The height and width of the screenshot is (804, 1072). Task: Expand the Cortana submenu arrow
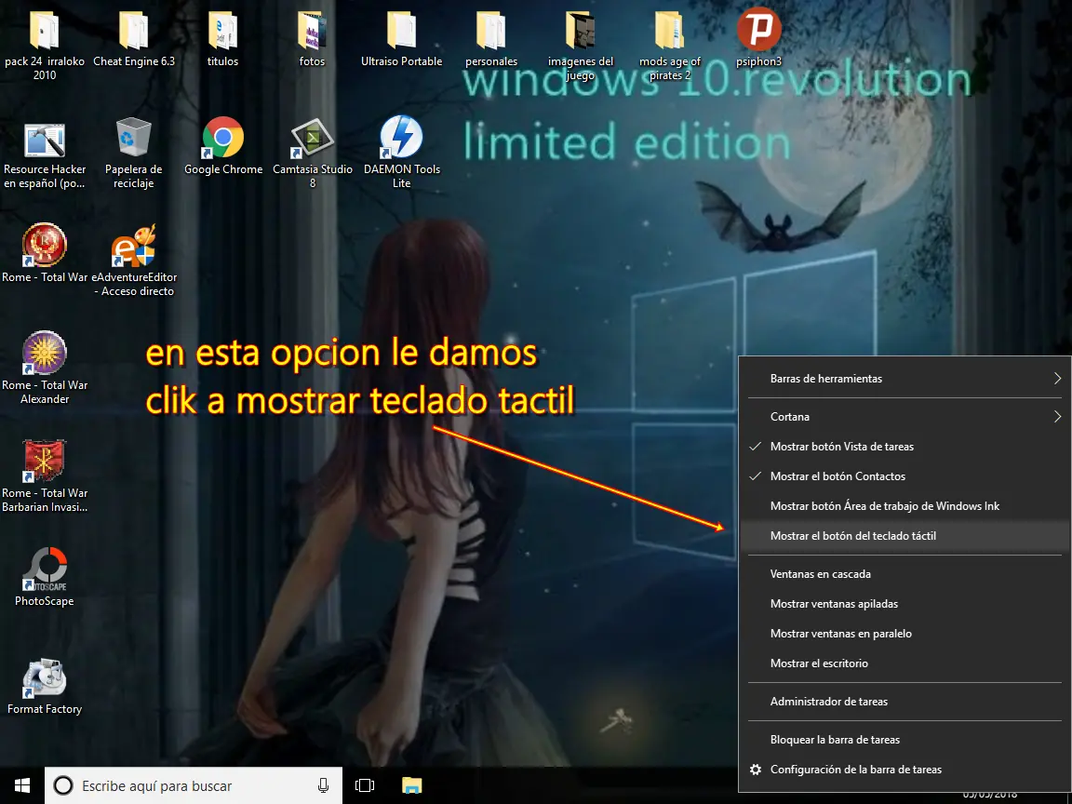(x=1058, y=416)
